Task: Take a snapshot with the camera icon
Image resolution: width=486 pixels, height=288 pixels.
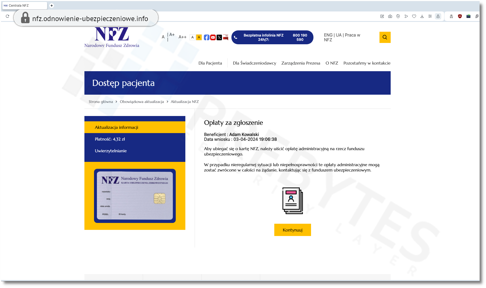Action: tap(390, 16)
